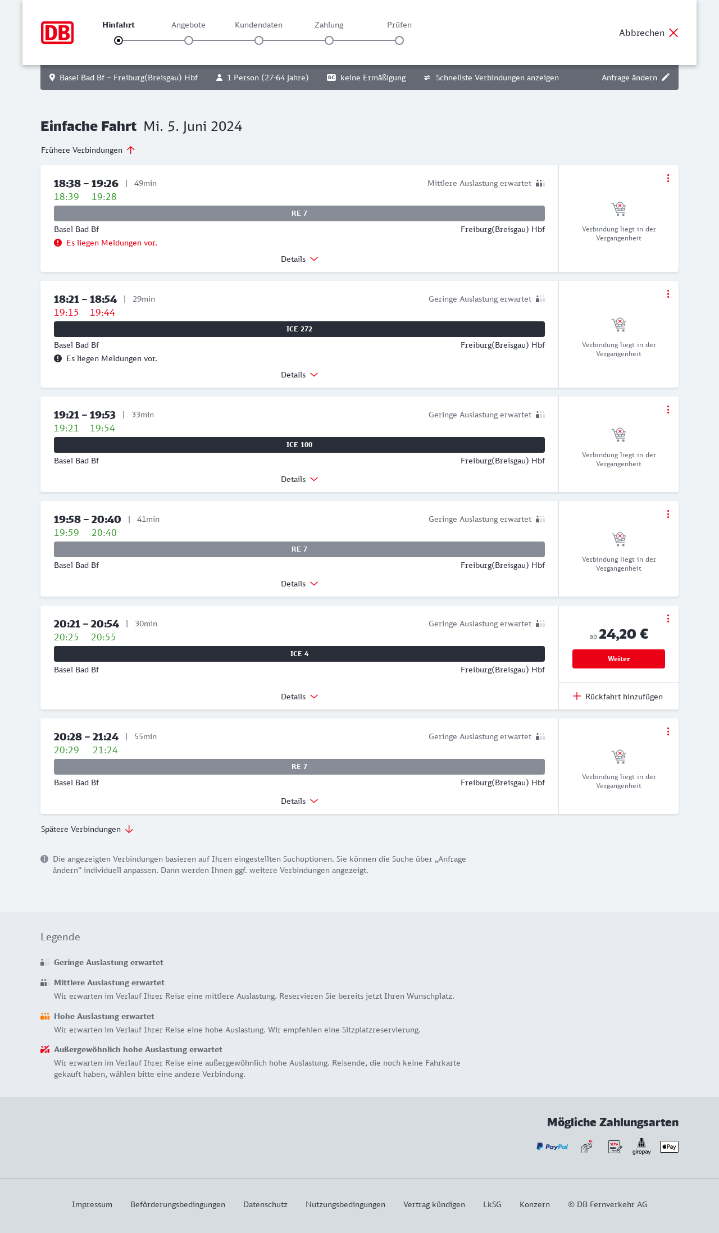Click red warning icon on the 18:38 connection

pyautogui.click(x=58, y=243)
